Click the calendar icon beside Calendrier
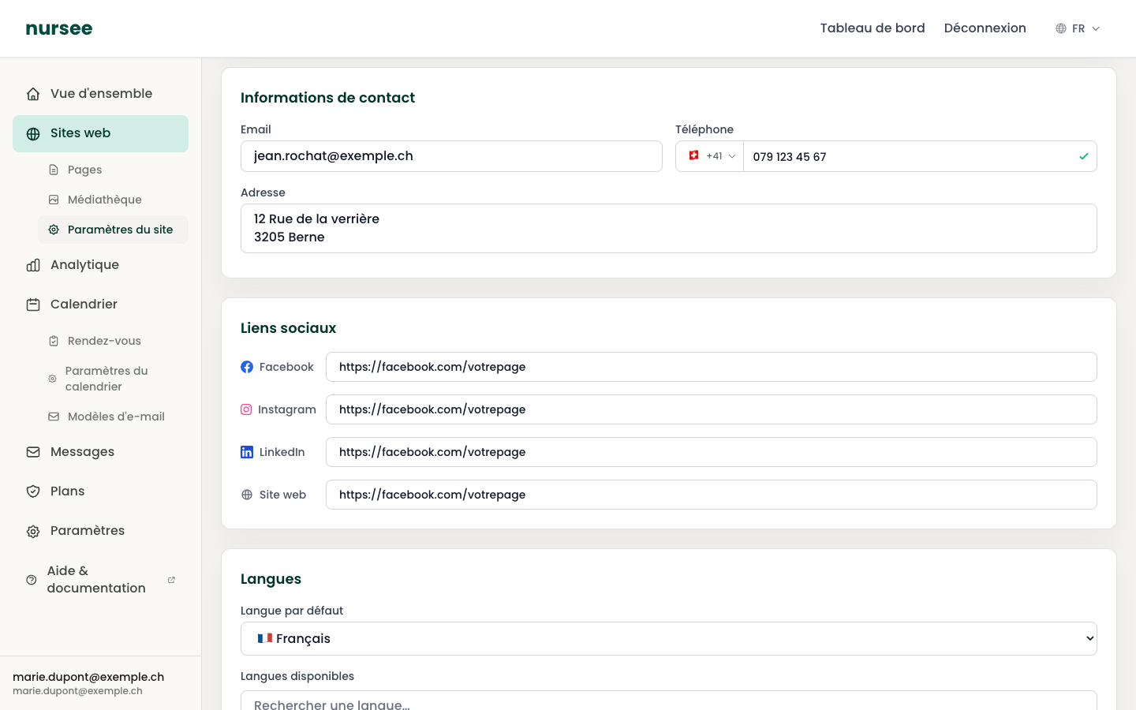This screenshot has height=710, width=1136. click(x=33, y=305)
